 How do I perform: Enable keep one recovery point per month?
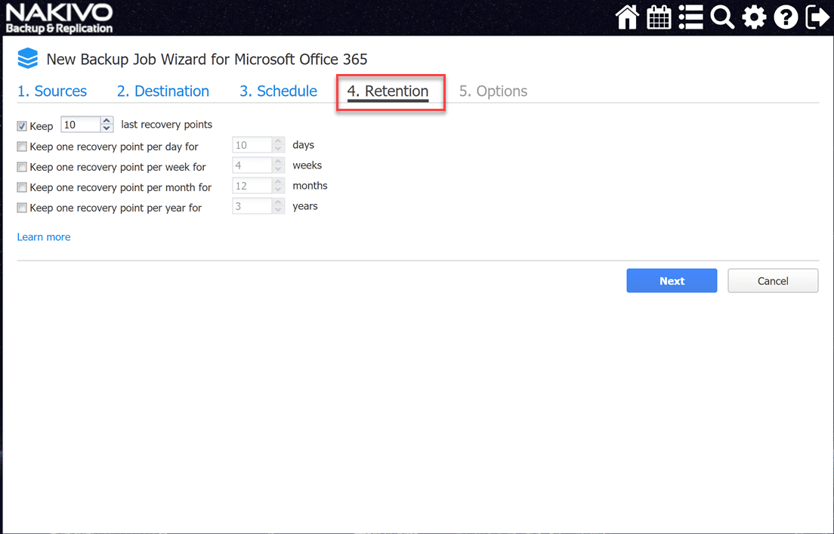tap(22, 187)
